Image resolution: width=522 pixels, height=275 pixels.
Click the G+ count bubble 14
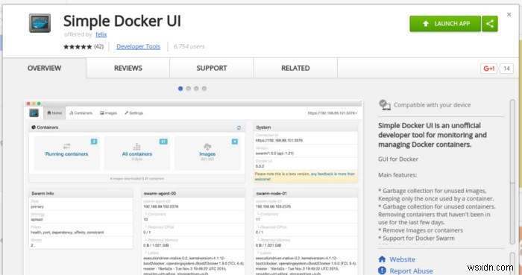506,69
